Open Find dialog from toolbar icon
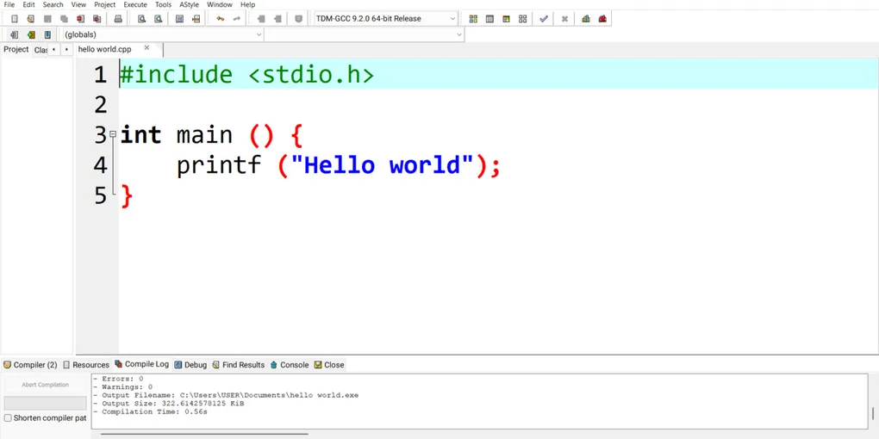This screenshot has height=439, width=879. tap(142, 18)
